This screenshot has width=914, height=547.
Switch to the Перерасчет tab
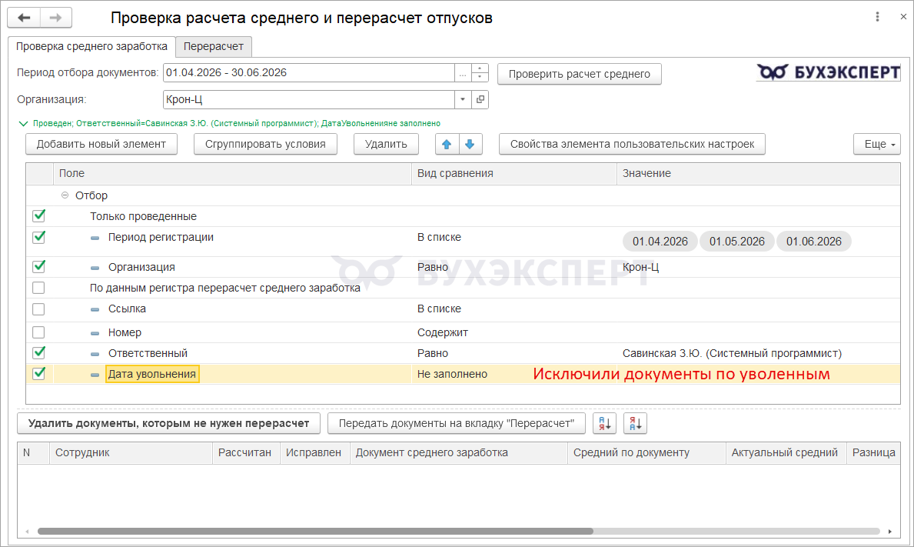point(214,47)
